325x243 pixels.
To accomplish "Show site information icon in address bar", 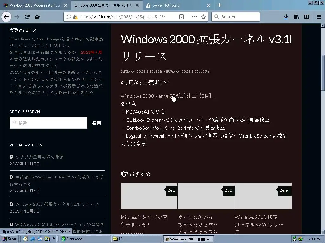I will [x=69, y=17].
